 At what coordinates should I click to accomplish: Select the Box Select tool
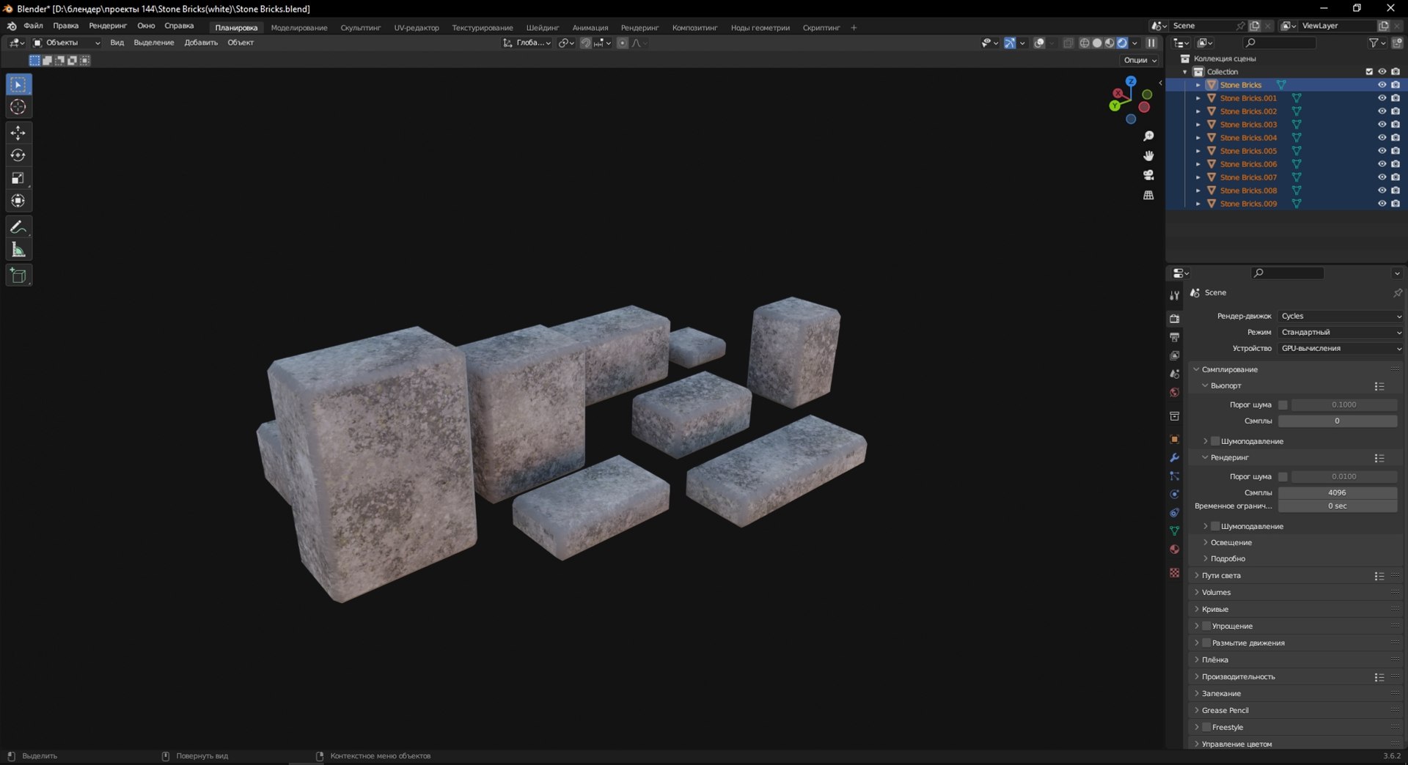[x=18, y=84]
